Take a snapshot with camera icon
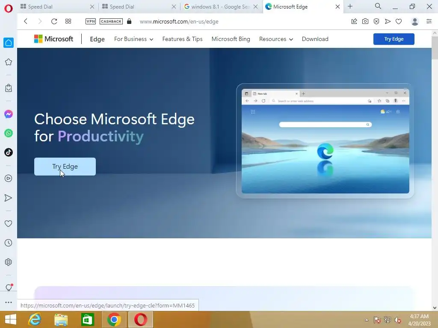This screenshot has height=328, width=438. coord(365,21)
